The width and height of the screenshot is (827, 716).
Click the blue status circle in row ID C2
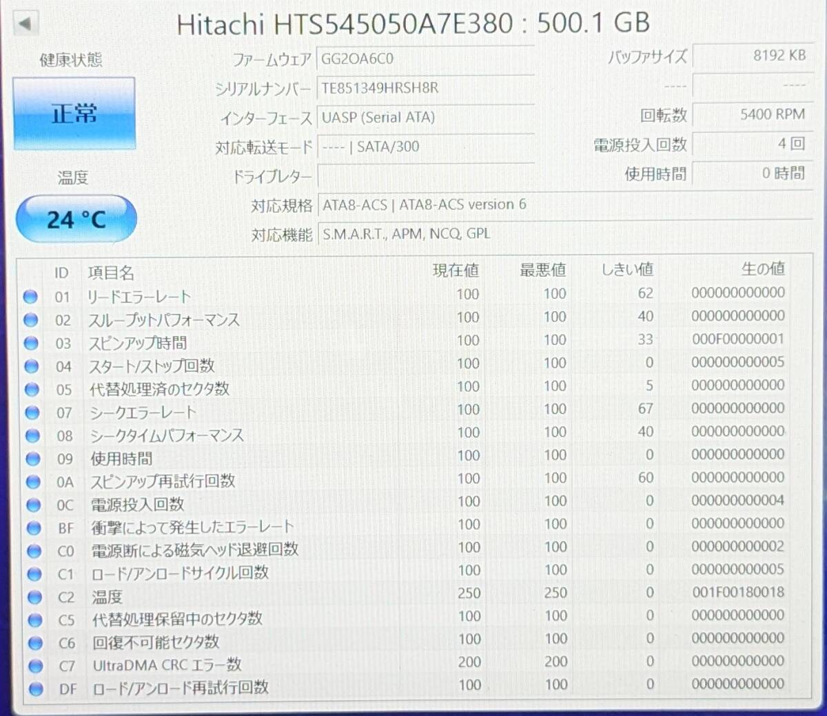click(34, 598)
